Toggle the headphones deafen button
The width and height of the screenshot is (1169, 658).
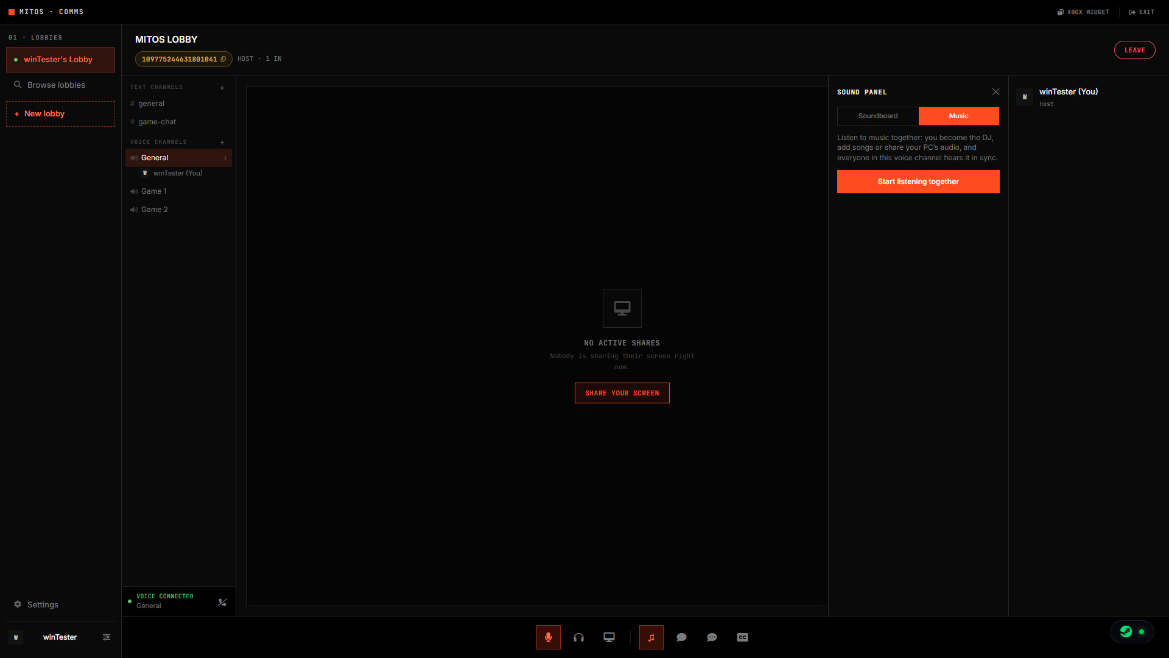coord(578,637)
